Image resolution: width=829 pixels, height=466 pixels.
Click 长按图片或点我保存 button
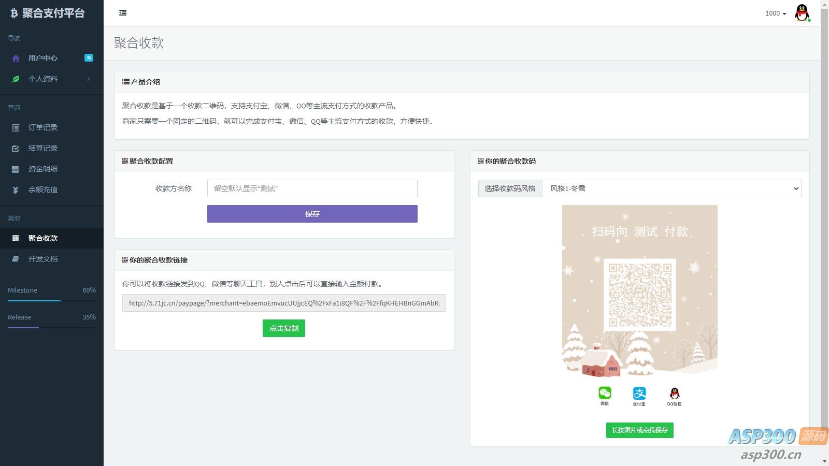click(639, 430)
